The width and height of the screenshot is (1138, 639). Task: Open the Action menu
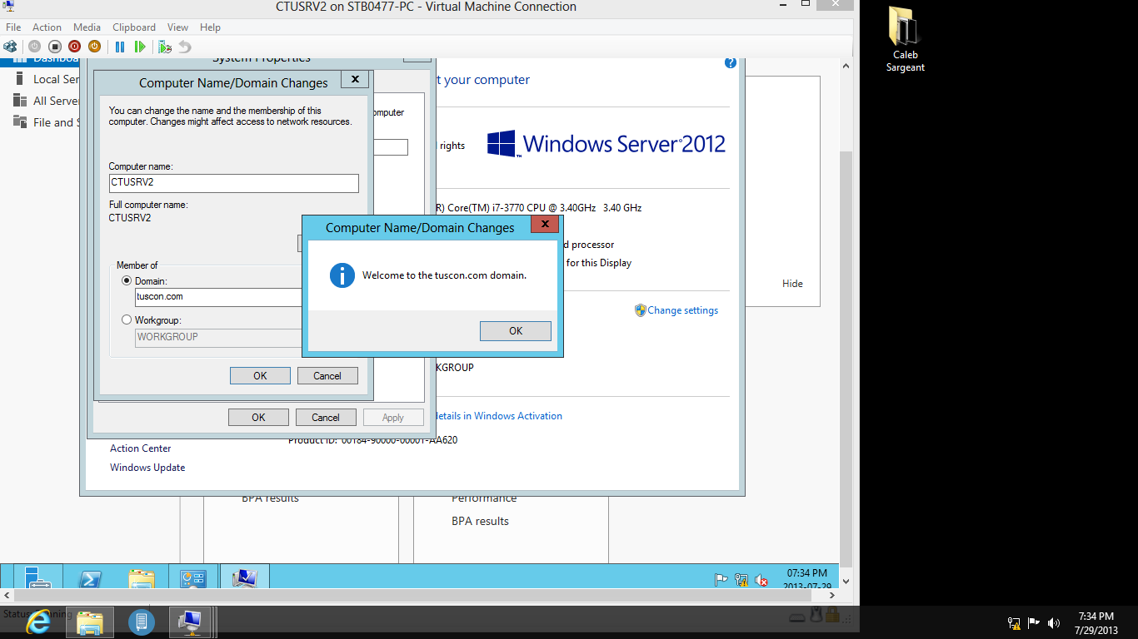point(47,27)
